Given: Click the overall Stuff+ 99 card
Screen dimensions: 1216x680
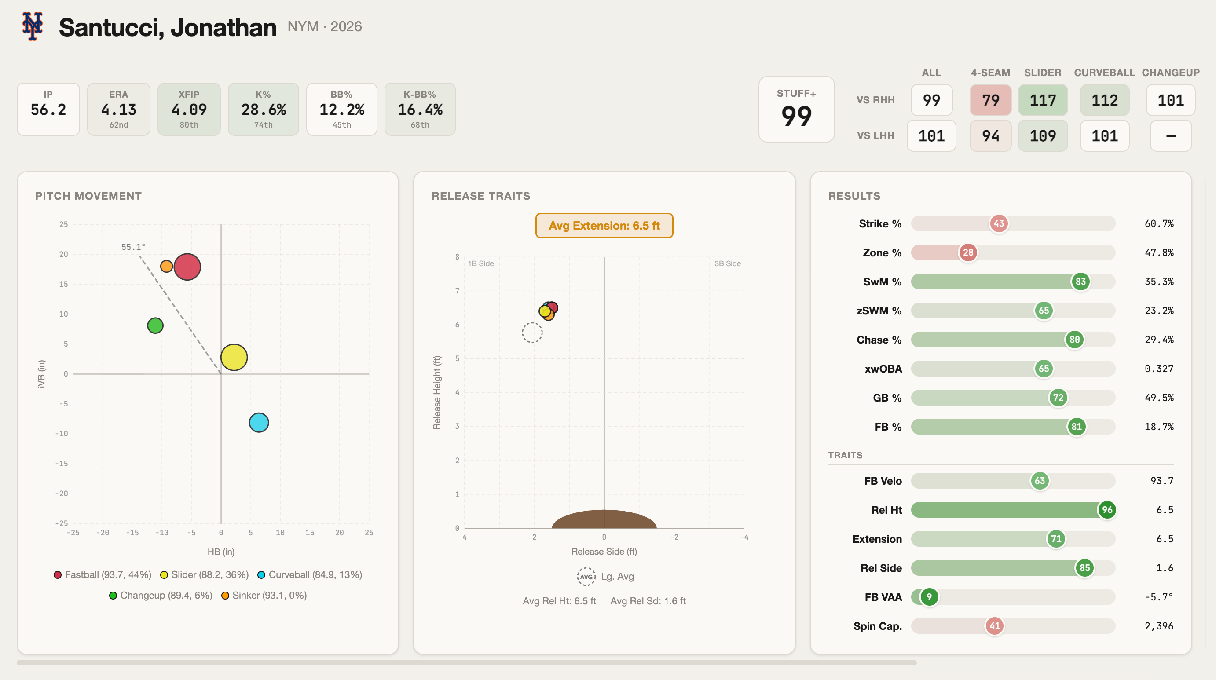Looking at the screenshot, I should tap(796, 110).
